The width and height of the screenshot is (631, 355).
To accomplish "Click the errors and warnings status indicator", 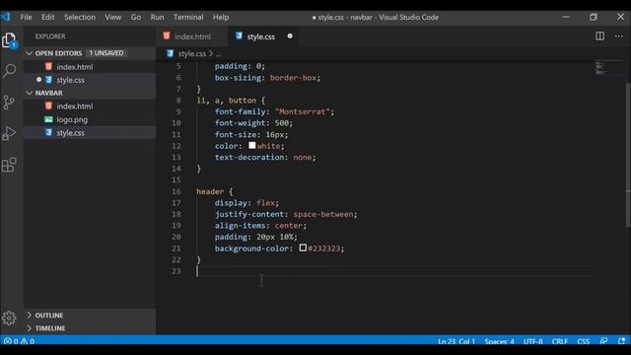I will point(19,341).
